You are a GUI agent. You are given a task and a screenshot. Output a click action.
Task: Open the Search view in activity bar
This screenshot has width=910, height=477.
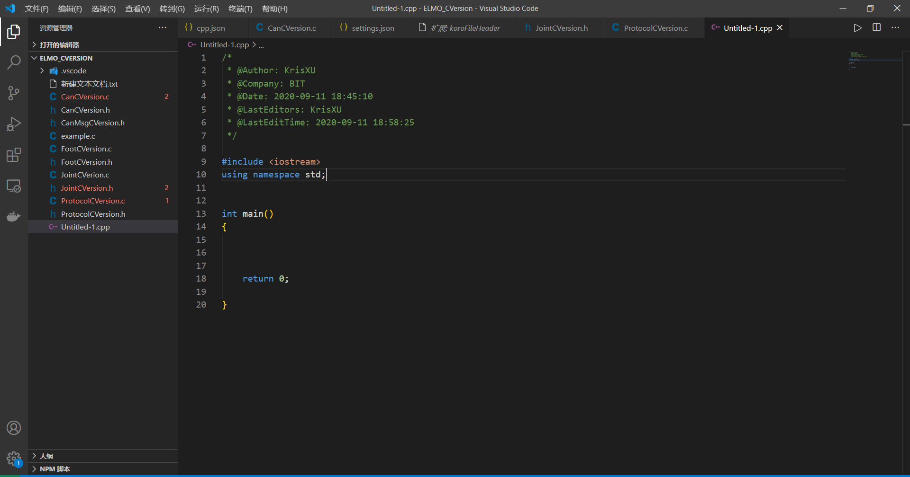coord(14,62)
